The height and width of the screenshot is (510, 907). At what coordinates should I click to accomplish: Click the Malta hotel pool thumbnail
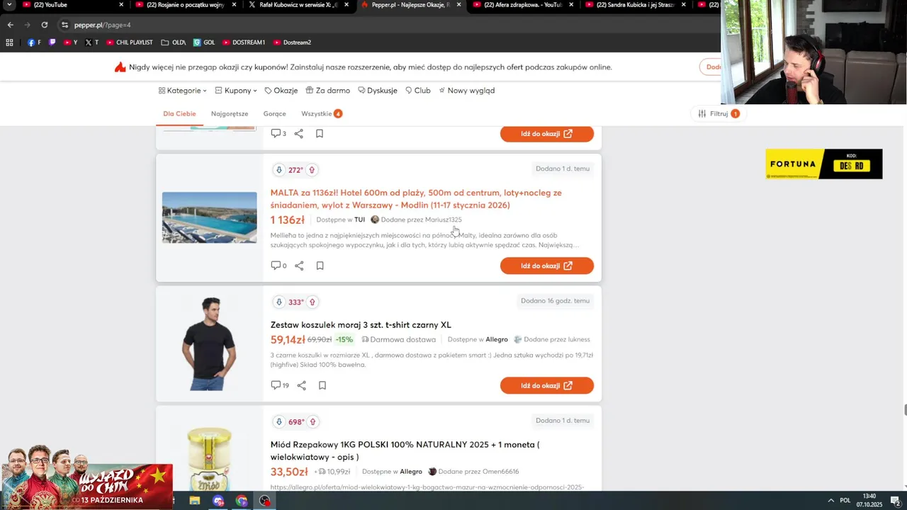click(210, 217)
